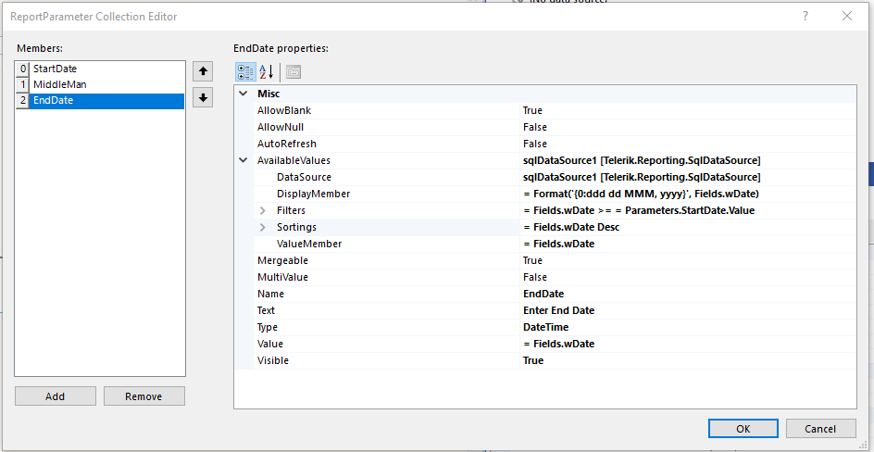Confirm with the OK button
The image size is (874, 452).
click(743, 429)
